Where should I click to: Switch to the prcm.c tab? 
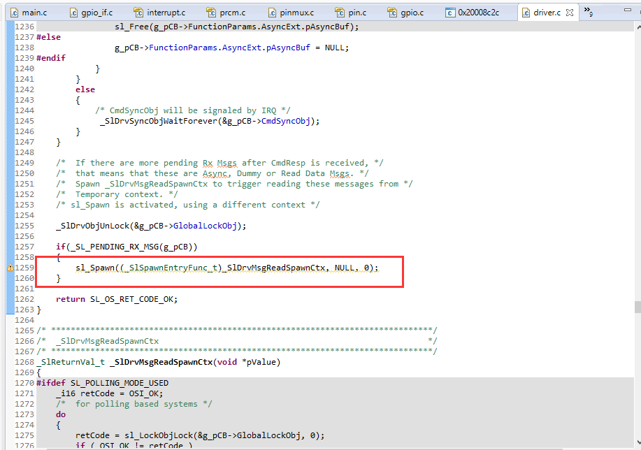[226, 13]
